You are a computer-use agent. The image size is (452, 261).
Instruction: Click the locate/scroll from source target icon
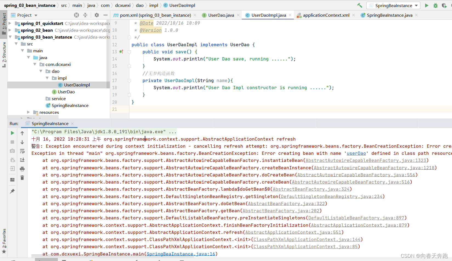(x=76, y=15)
